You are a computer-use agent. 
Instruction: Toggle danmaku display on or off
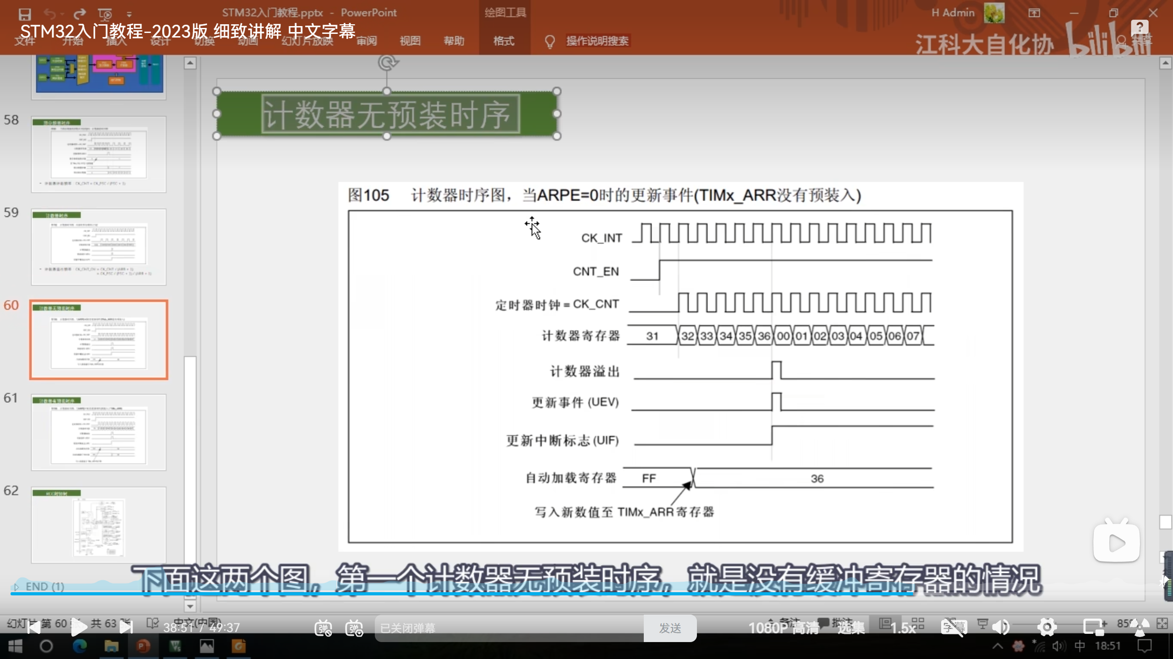click(x=323, y=628)
